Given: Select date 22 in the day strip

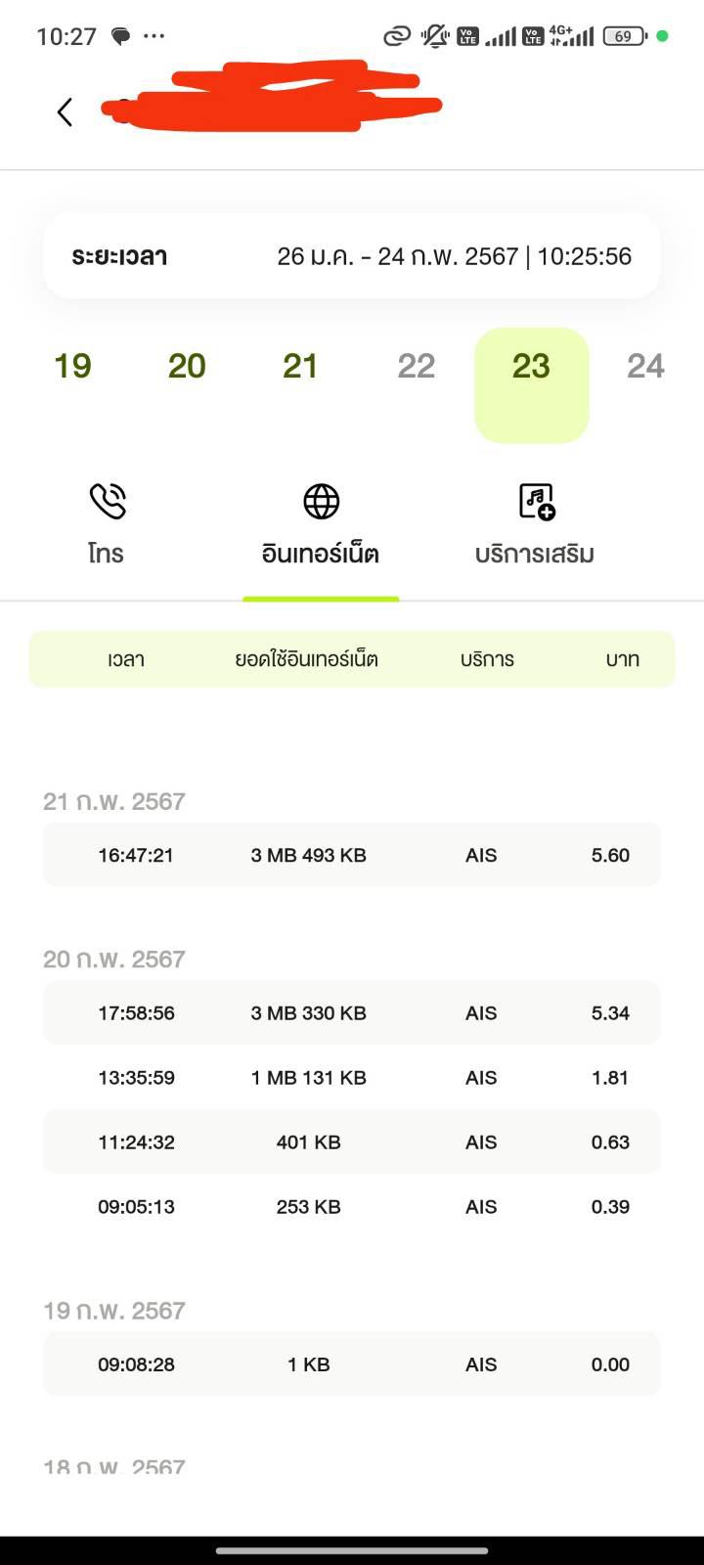Looking at the screenshot, I should pos(416,367).
